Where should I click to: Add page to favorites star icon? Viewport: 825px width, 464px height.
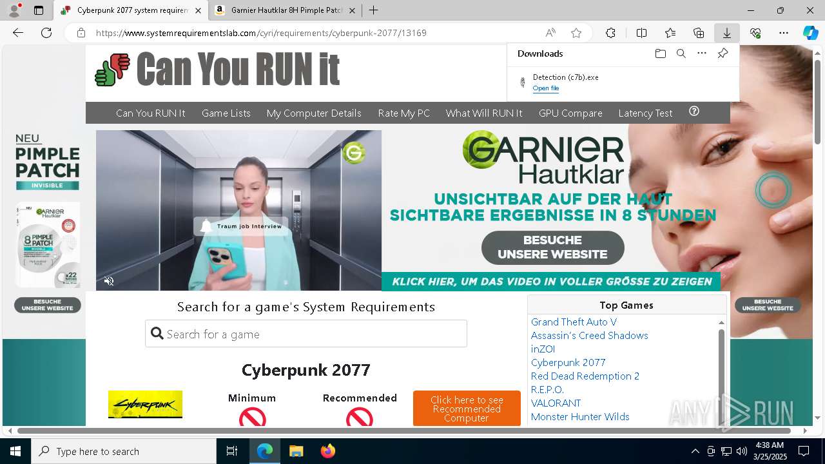coord(576,33)
